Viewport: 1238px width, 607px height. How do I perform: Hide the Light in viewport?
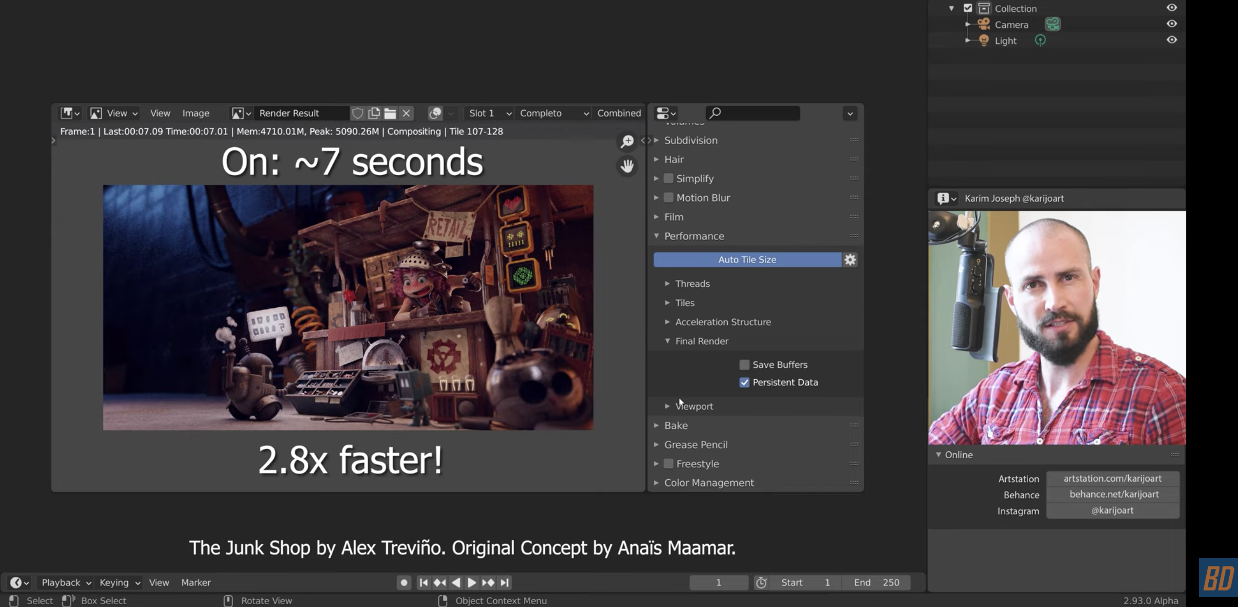[x=1172, y=40]
